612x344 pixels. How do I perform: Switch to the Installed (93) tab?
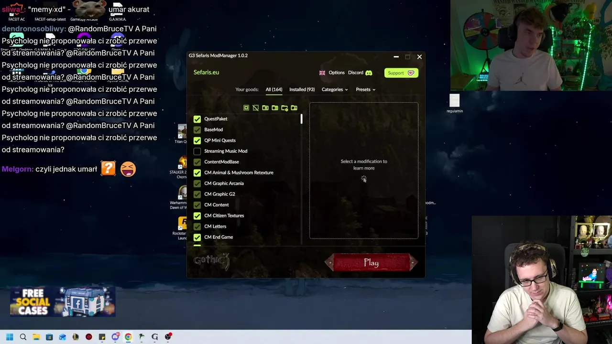click(x=302, y=89)
